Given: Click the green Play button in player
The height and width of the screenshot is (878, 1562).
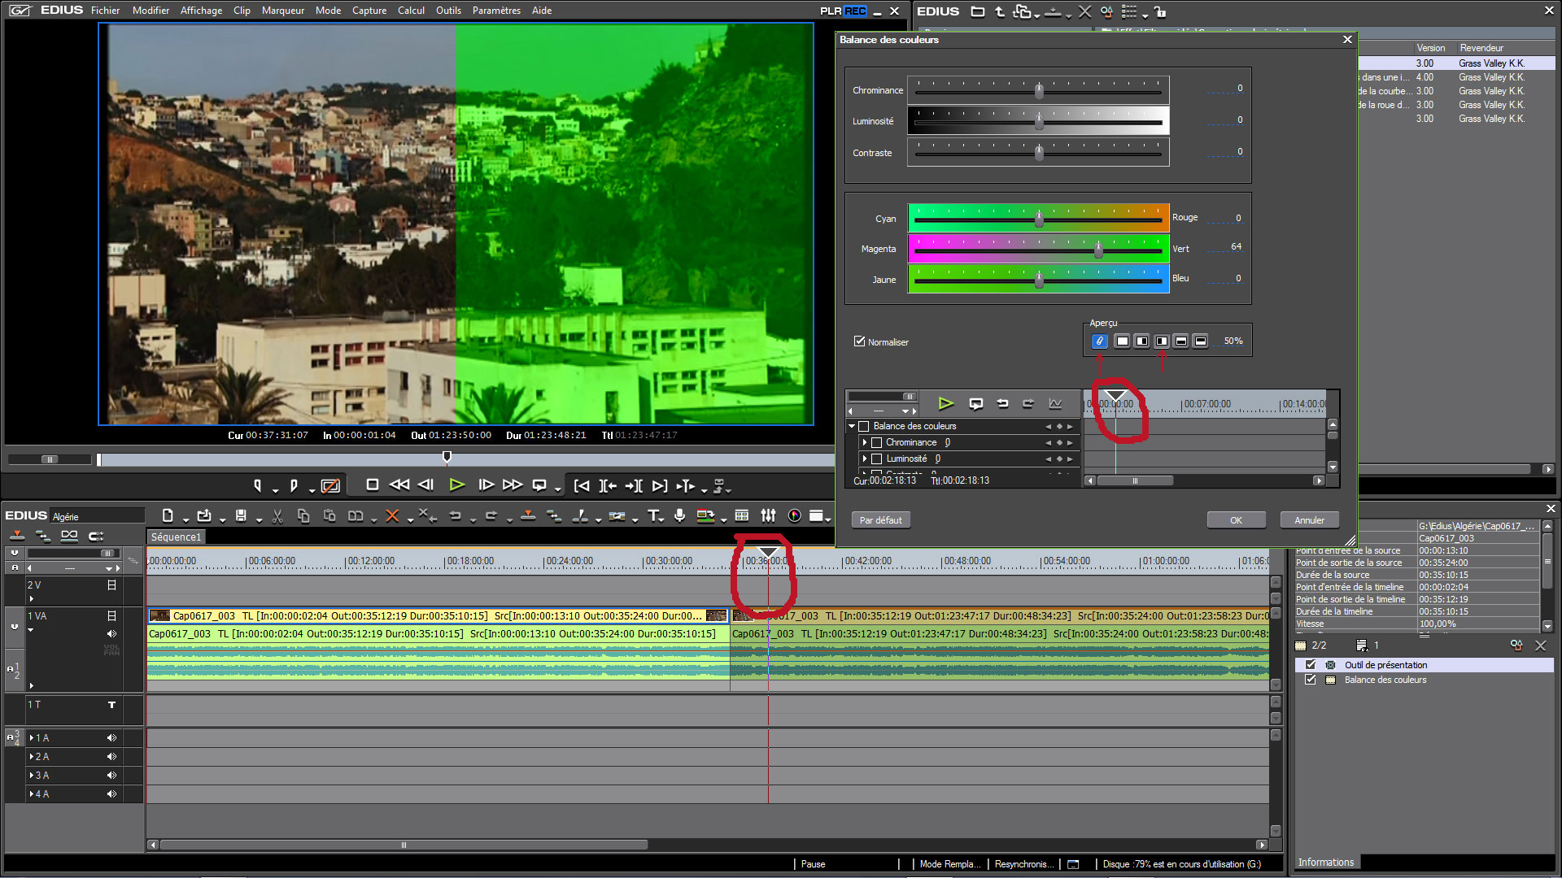Looking at the screenshot, I should pos(457,485).
